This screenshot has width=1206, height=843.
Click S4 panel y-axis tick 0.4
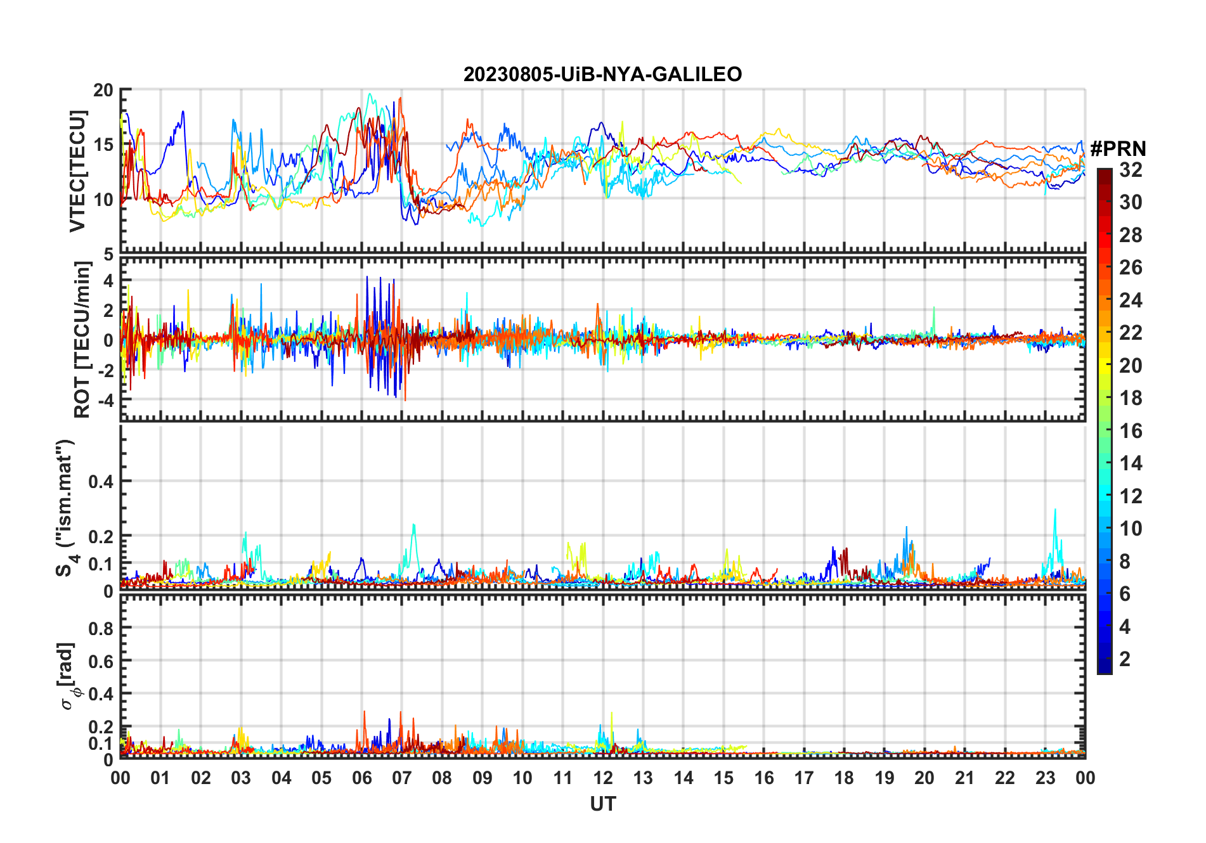tap(101, 481)
